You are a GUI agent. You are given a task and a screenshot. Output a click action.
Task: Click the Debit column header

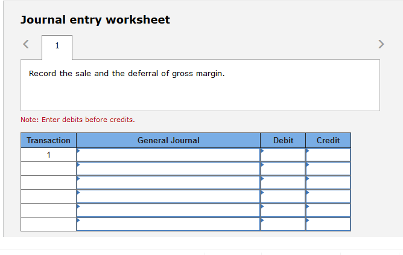coord(283,140)
